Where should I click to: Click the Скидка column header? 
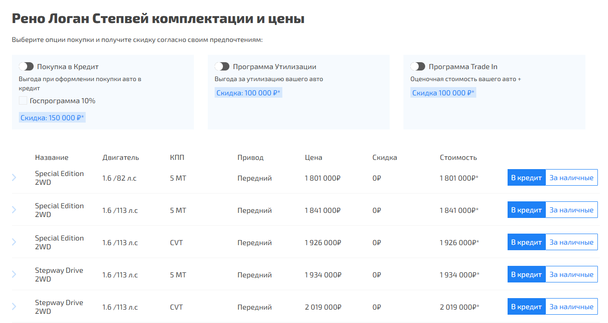pyautogui.click(x=385, y=158)
